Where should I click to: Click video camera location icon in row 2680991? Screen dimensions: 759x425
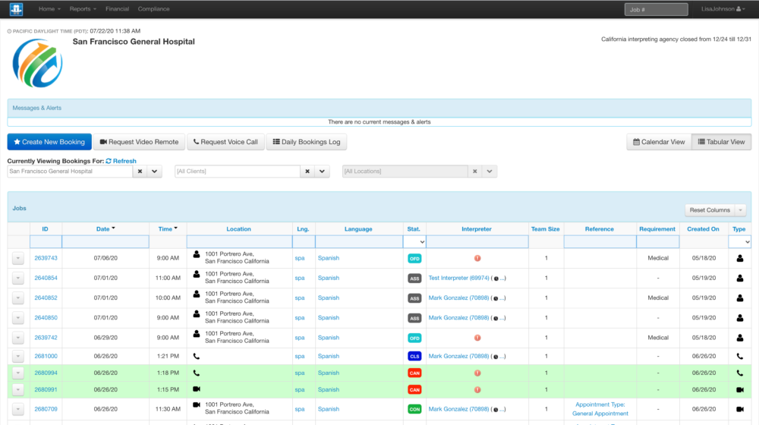pyautogui.click(x=197, y=389)
